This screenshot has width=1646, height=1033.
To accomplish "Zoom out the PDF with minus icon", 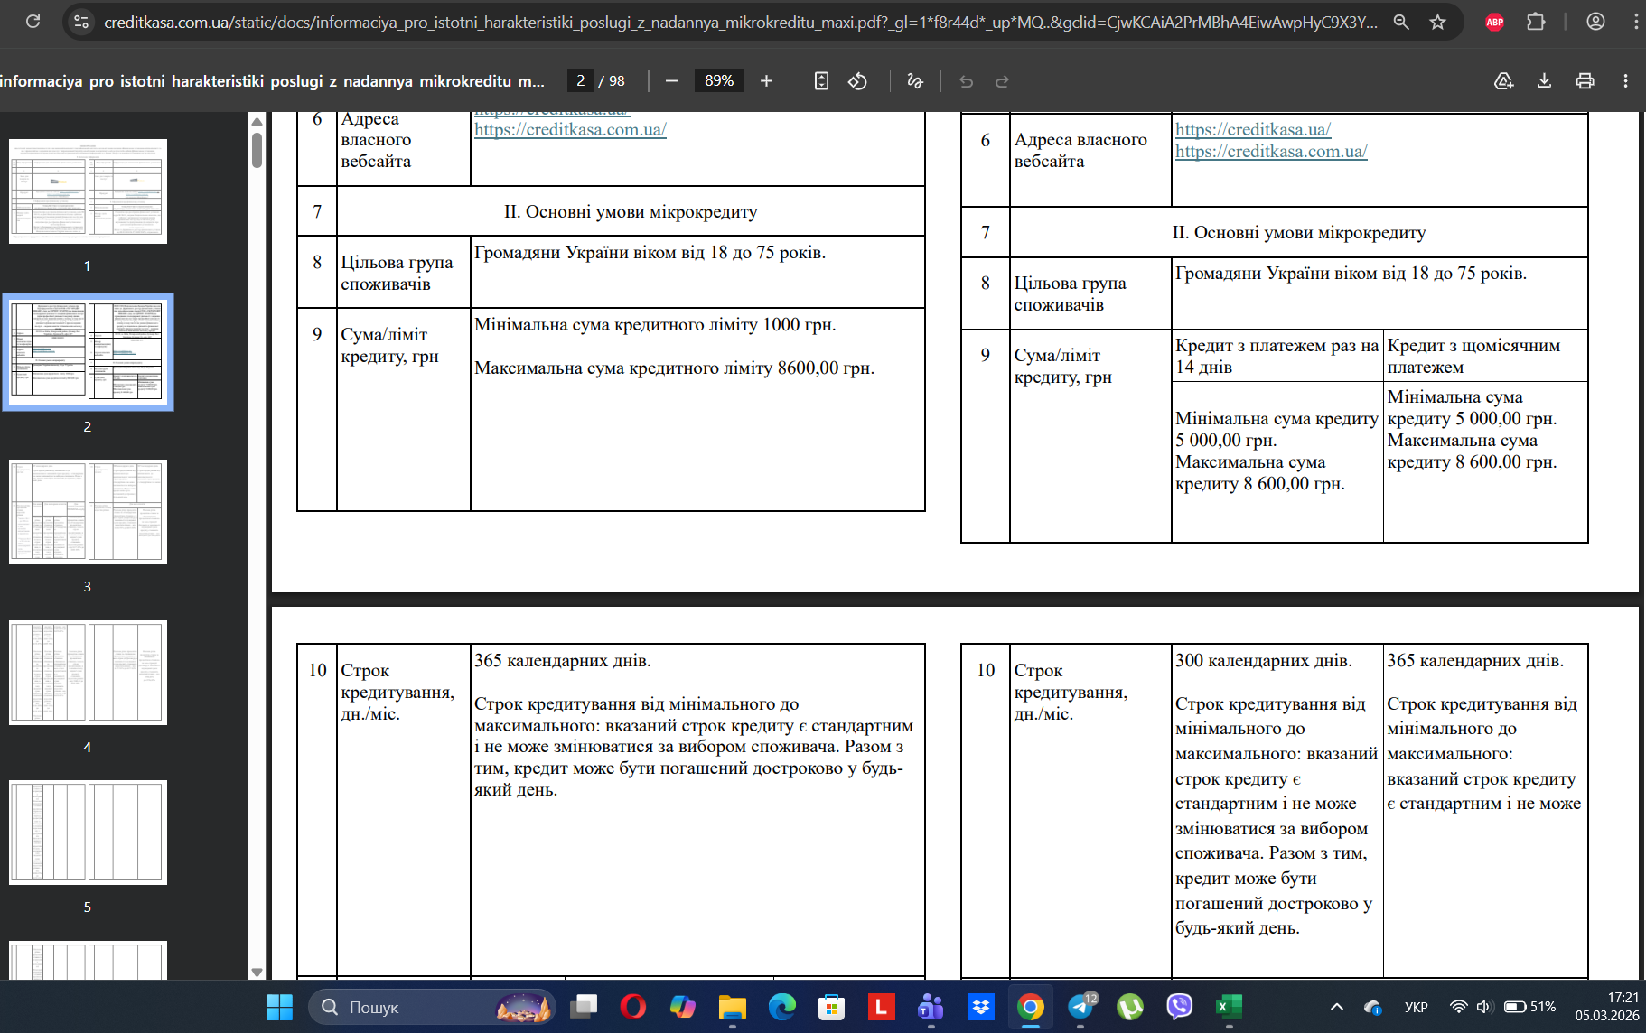I will point(671,81).
